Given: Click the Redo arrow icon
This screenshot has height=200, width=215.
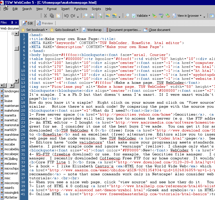Looking at the screenshot, I should (73, 16).
